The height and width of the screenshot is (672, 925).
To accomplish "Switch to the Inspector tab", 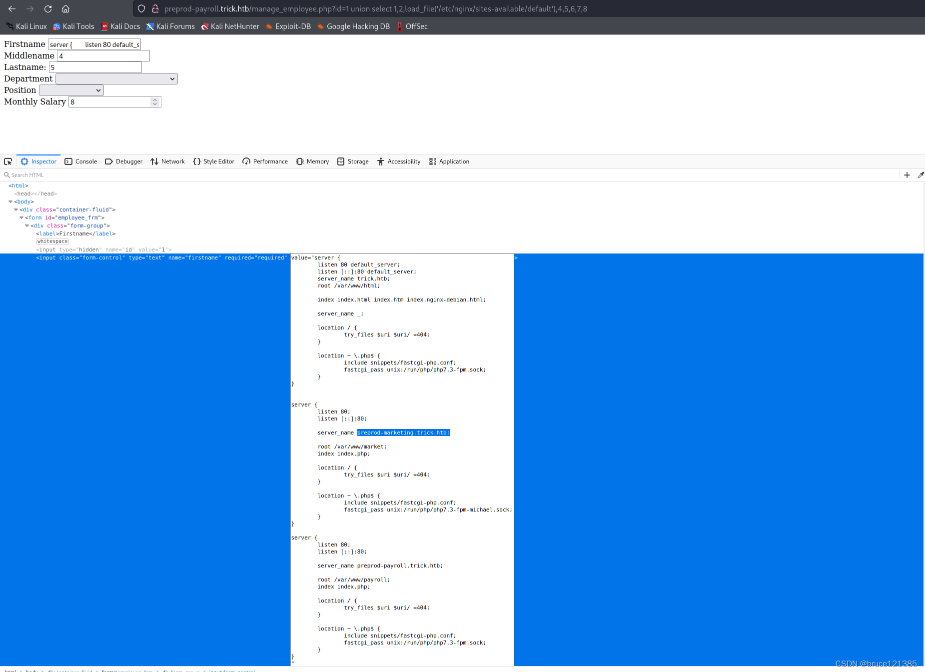I will pos(39,161).
